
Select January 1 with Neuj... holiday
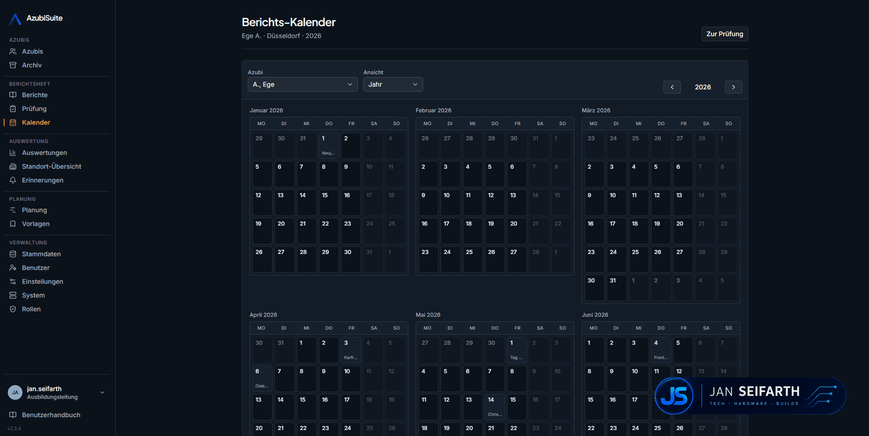pyautogui.click(x=329, y=146)
